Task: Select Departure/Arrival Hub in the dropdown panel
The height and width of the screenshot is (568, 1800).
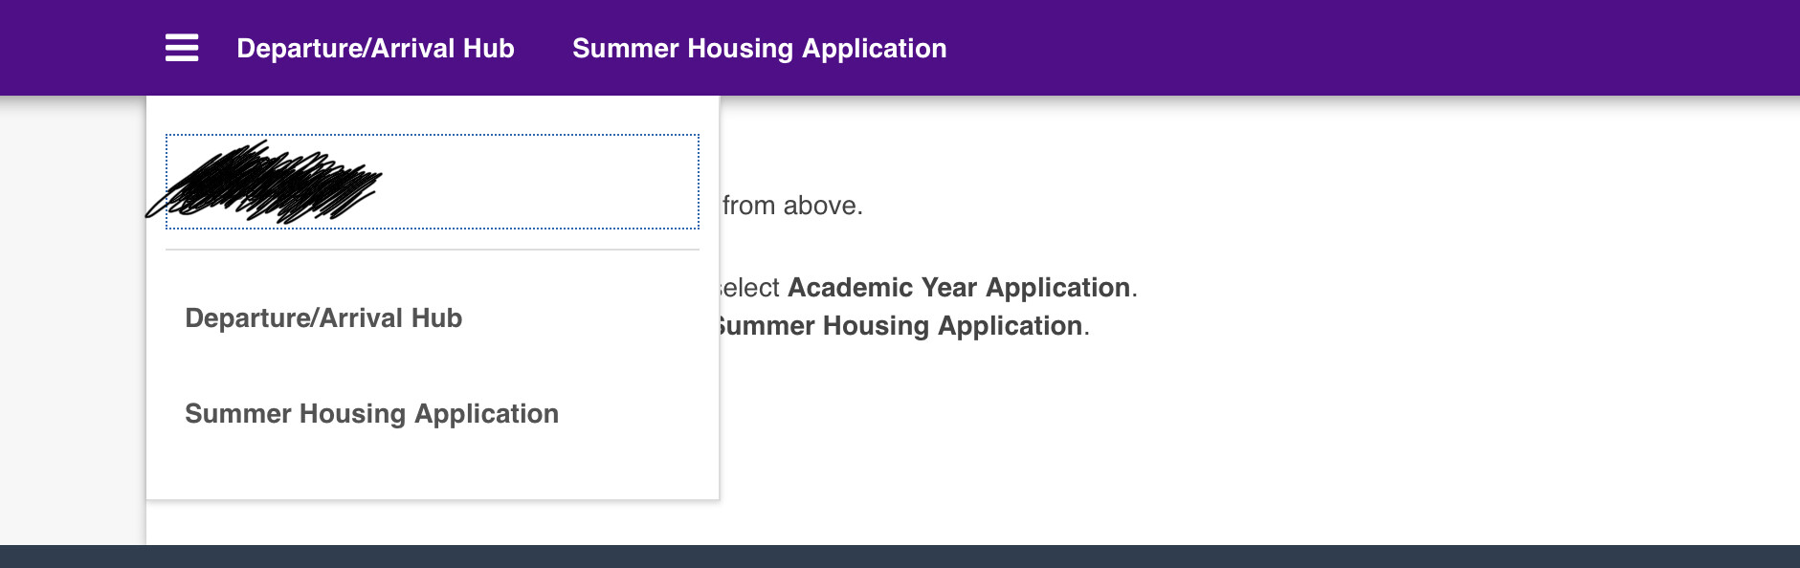Action: click(x=323, y=317)
